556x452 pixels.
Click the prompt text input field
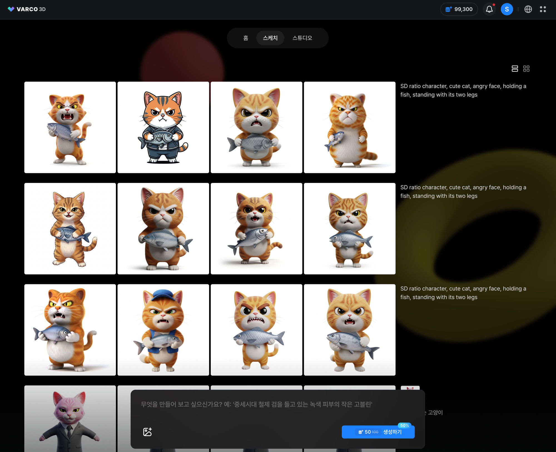point(256,405)
